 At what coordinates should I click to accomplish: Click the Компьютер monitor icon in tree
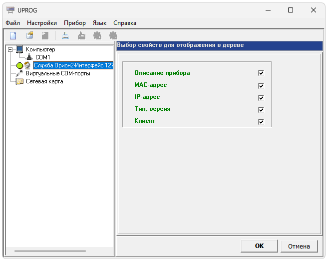coord(19,49)
